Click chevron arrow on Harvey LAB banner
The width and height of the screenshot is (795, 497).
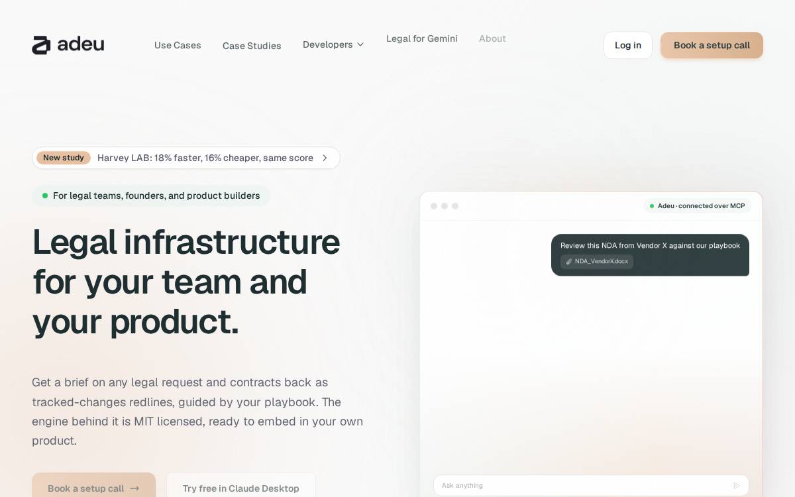pos(325,158)
